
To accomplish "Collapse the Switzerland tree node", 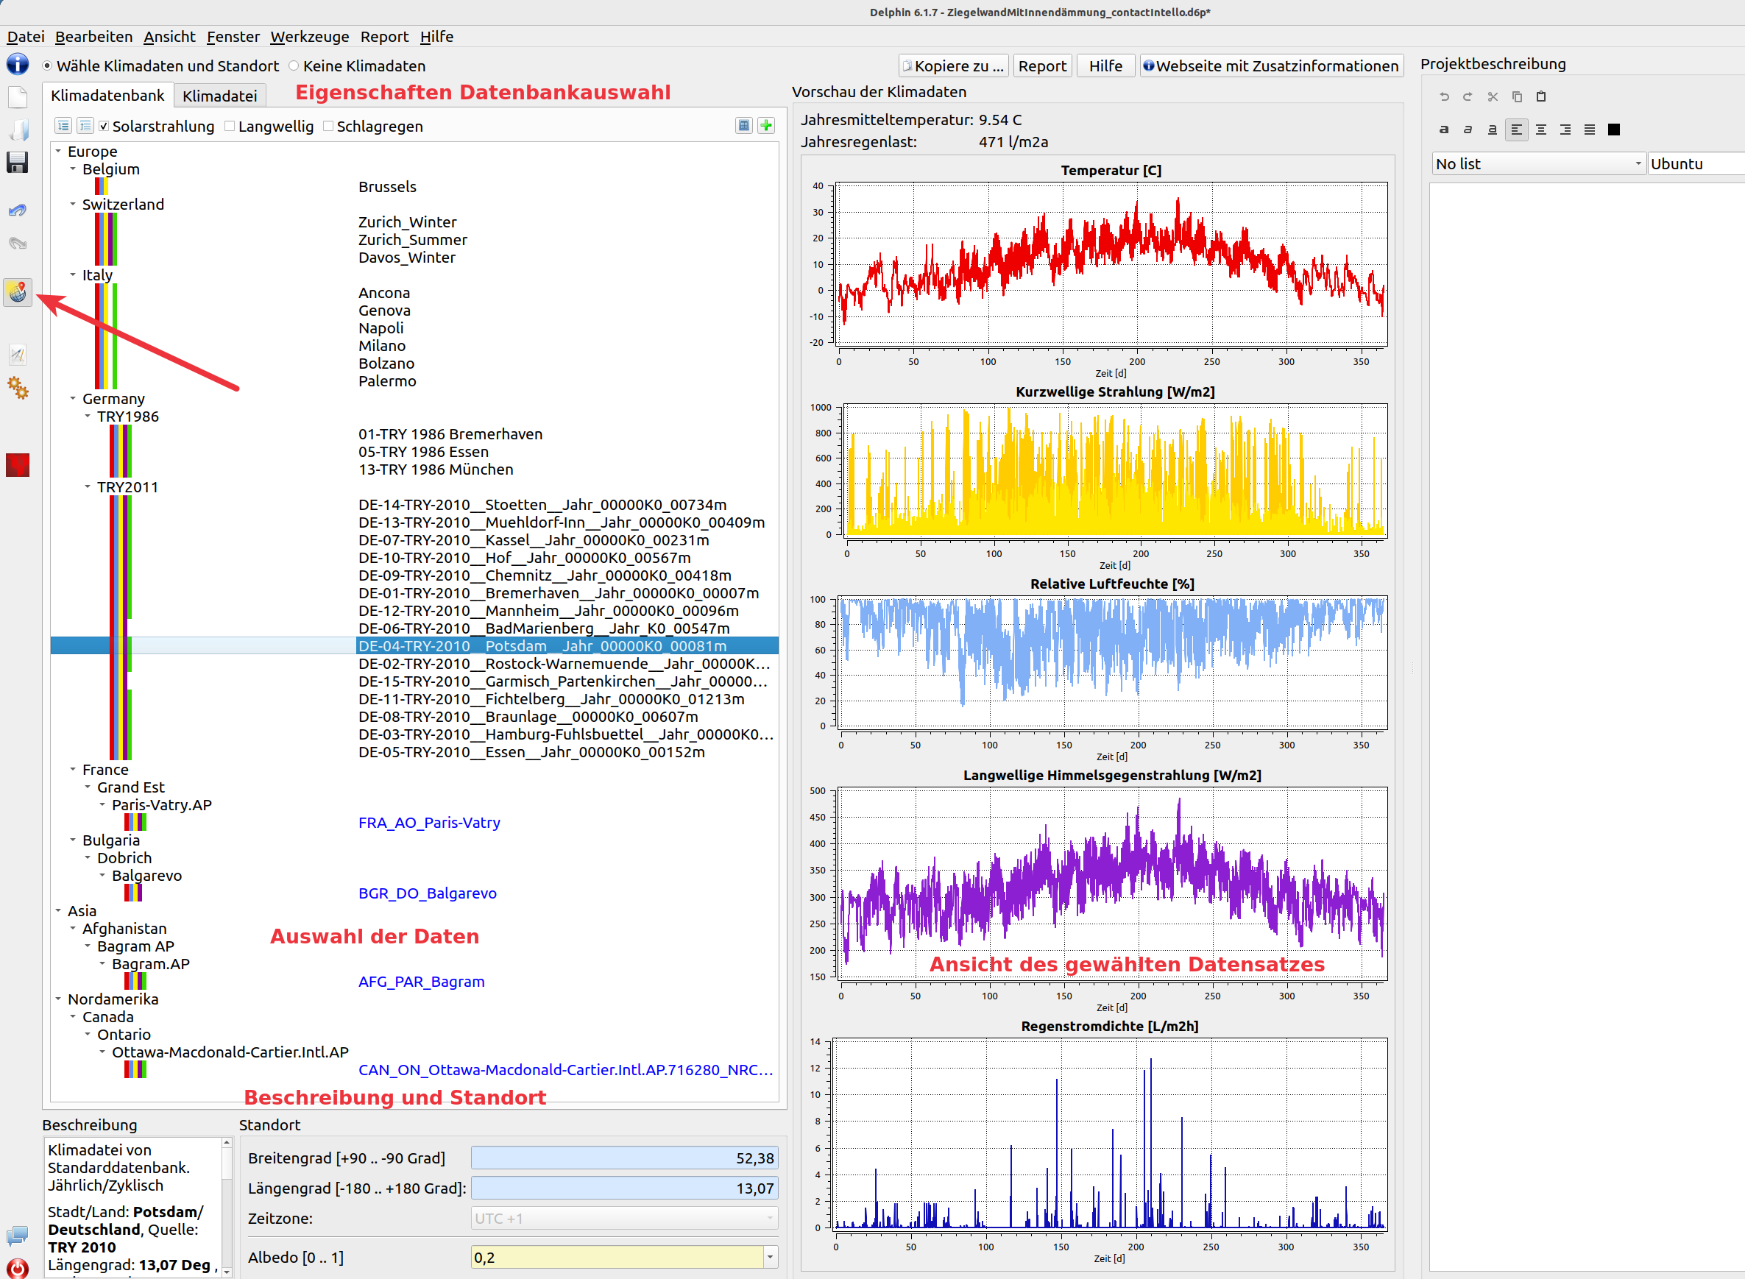I will pyautogui.click(x=73, y=205).
